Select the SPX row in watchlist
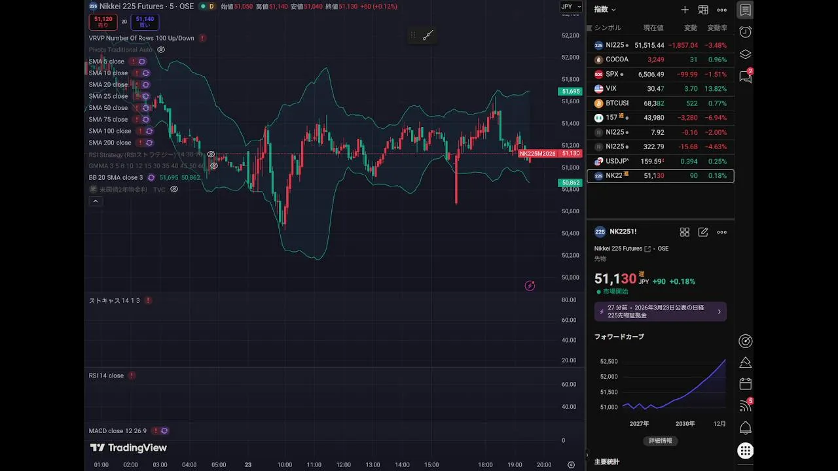Viewport: 838px width, 471px height. pos(660,74)
